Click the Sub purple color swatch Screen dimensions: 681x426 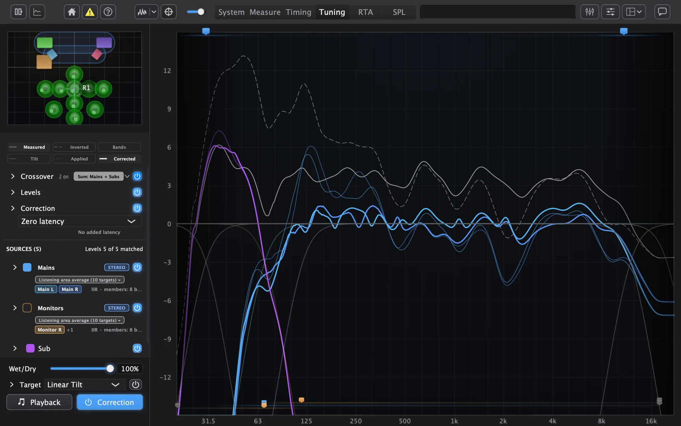30,348
